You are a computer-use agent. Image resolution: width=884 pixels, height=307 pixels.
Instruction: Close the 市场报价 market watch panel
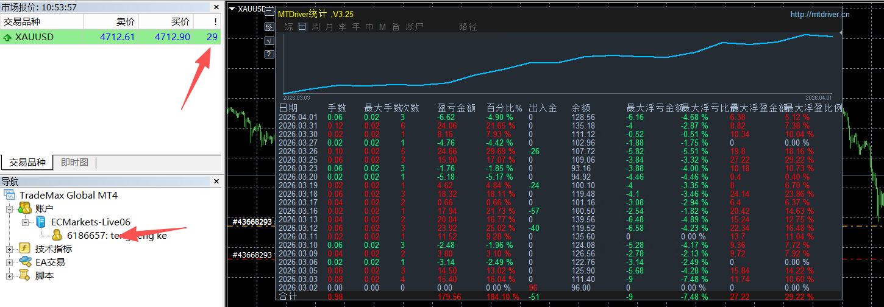click(x=216, y=7)
